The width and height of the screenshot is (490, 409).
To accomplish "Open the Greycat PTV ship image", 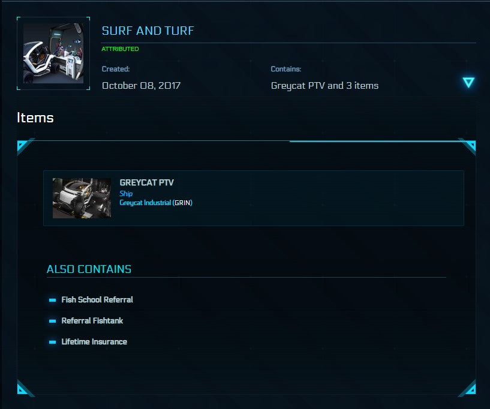I will click(82, 198).
